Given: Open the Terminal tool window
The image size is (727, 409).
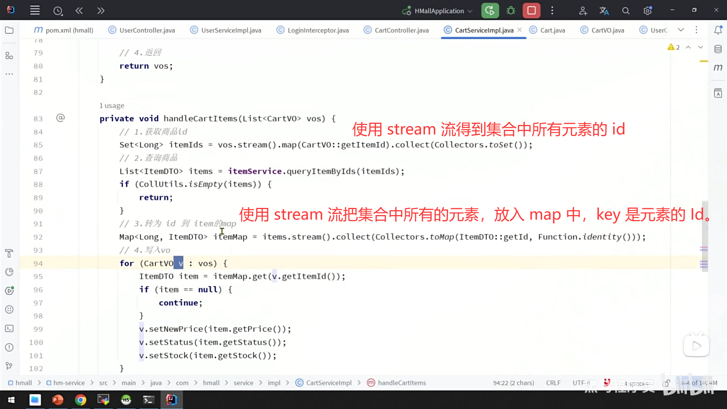Looking at the screenshot, I should [9, 328].
